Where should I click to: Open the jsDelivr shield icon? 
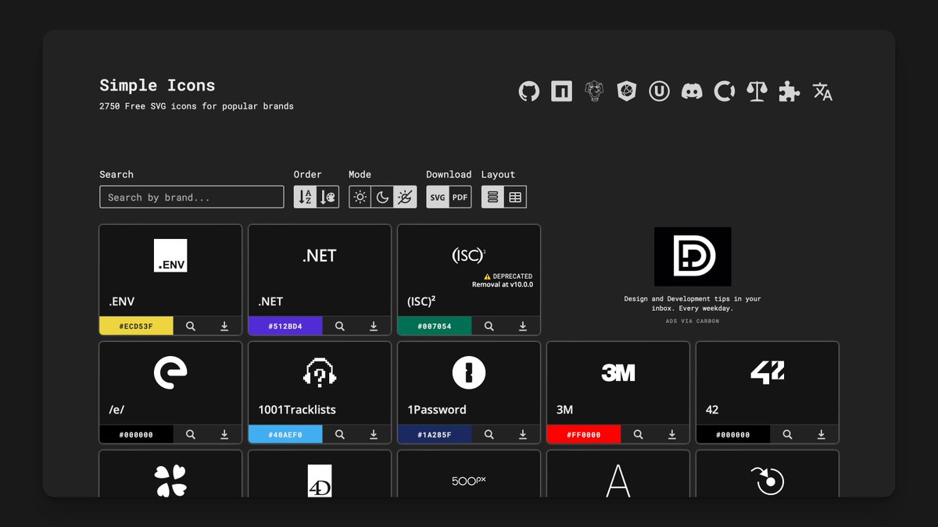pos(626,91)
